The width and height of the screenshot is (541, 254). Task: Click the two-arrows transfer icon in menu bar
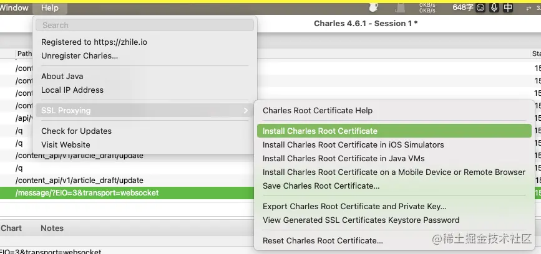pyautogui.click(x=529, y=9)
